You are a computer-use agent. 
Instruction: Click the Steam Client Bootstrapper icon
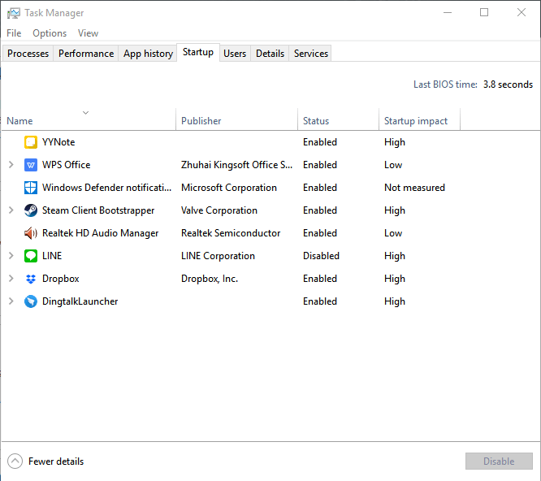pos(31,210)
